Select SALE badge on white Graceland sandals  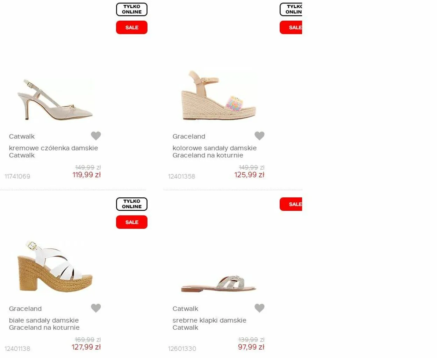point(132,222)
